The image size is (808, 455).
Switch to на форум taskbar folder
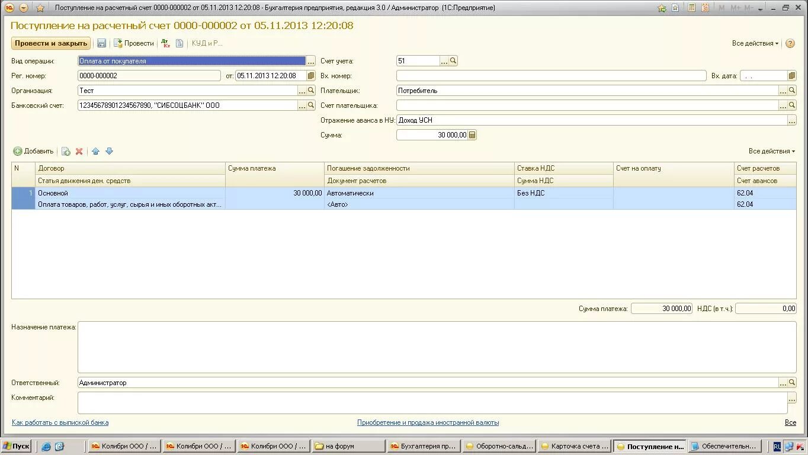coord(348,446)
